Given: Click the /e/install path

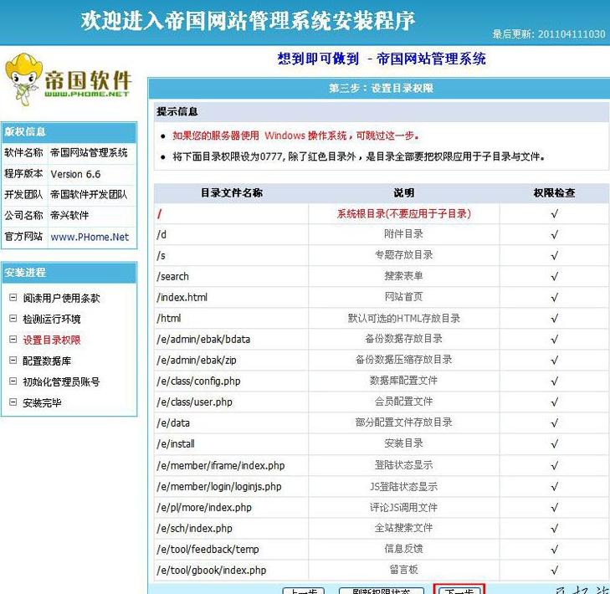Looking at the screenshot, I should click(x=176, y=444).
